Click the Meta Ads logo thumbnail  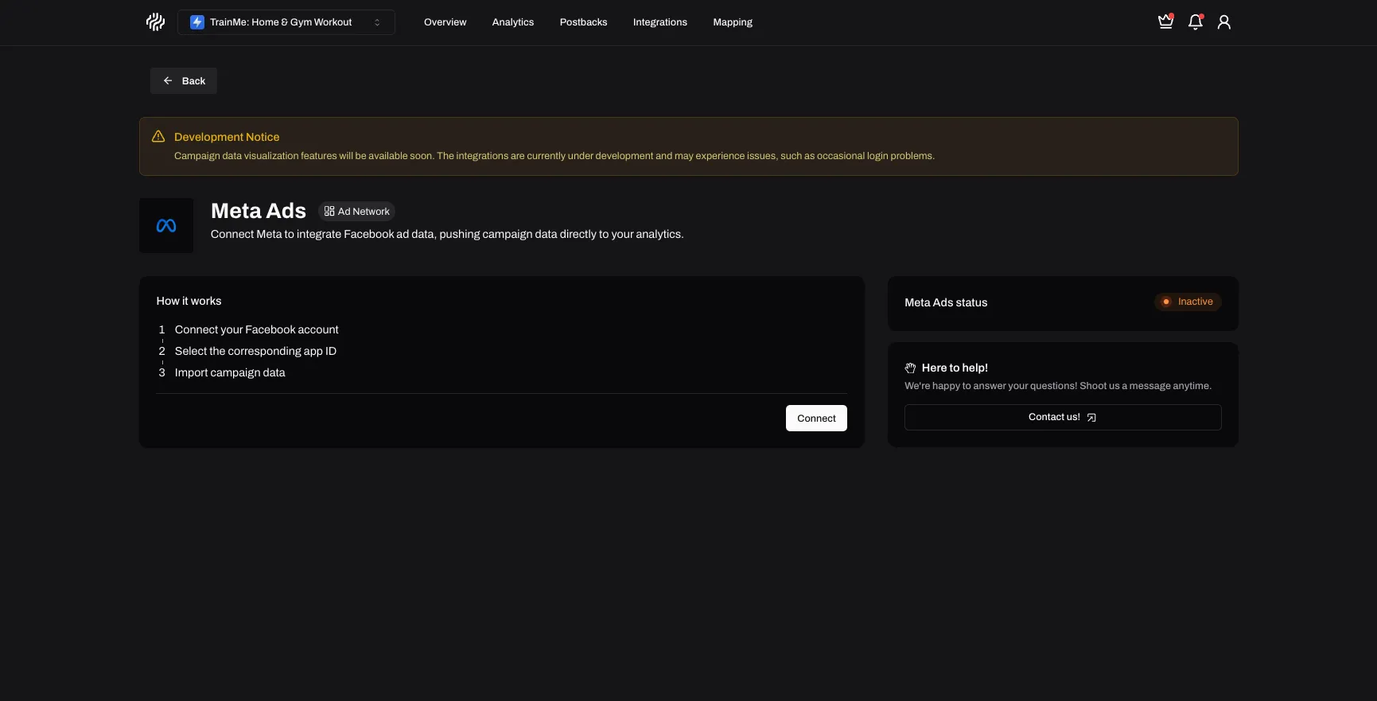[166, 226]
